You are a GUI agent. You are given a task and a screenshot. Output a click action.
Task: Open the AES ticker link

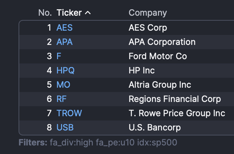(65, 27)
